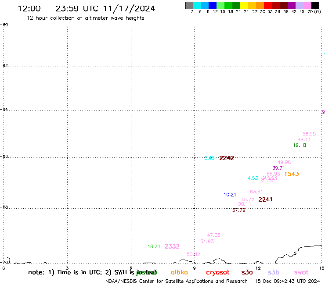Click the longitude axis label 9
Viewport: 325px width, 285px height.
pos(194,268)
